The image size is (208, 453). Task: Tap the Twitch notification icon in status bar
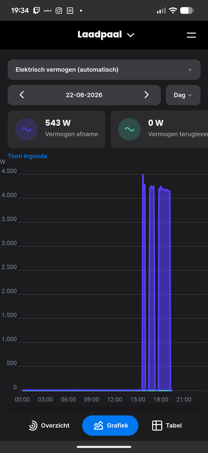coord(37,11)
